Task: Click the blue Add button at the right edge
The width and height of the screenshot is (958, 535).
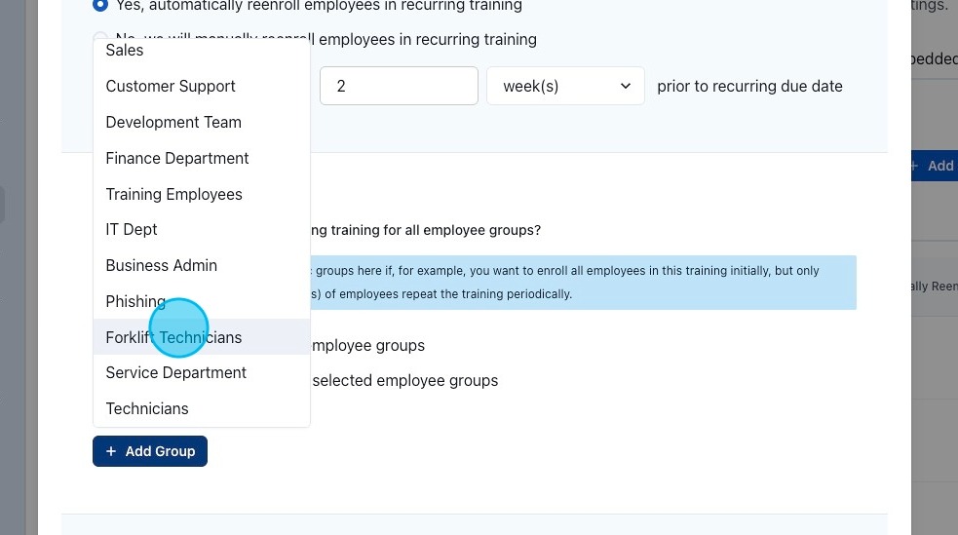Action: coord(933,166)
